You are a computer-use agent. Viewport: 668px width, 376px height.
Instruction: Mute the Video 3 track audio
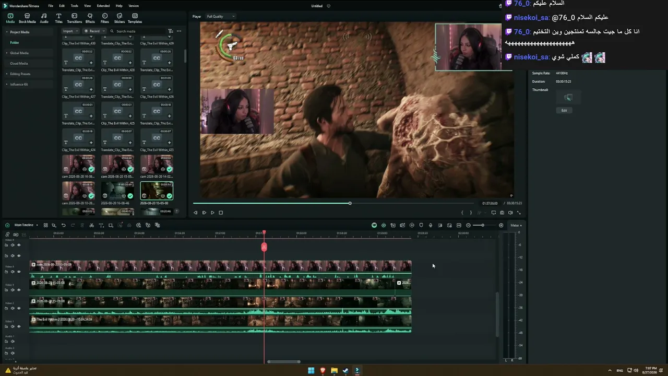[x=13, y=290]
